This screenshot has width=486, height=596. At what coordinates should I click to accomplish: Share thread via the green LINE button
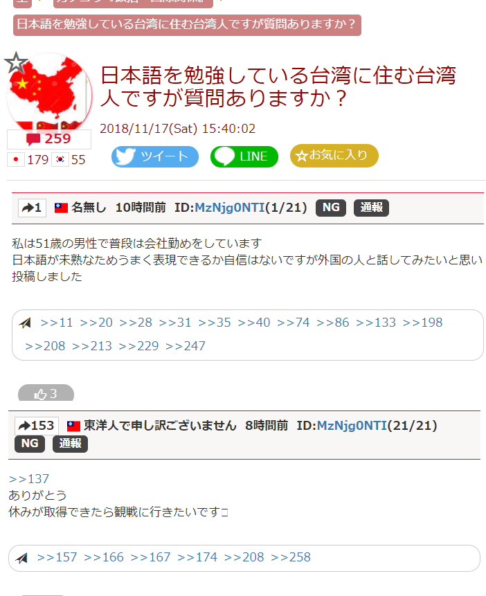(x=244, y=156)
